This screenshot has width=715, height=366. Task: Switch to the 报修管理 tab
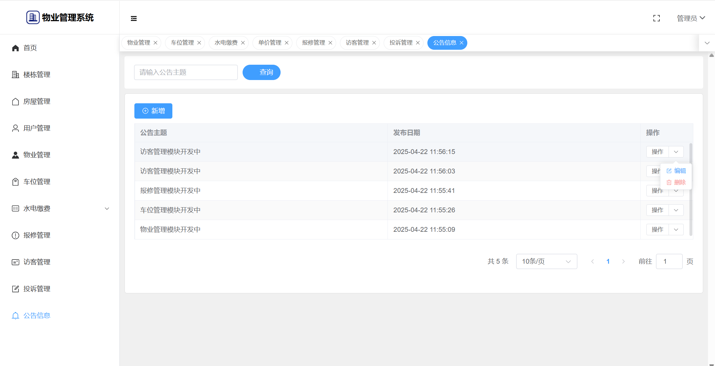pyautogui.click(x=313, y=43)
